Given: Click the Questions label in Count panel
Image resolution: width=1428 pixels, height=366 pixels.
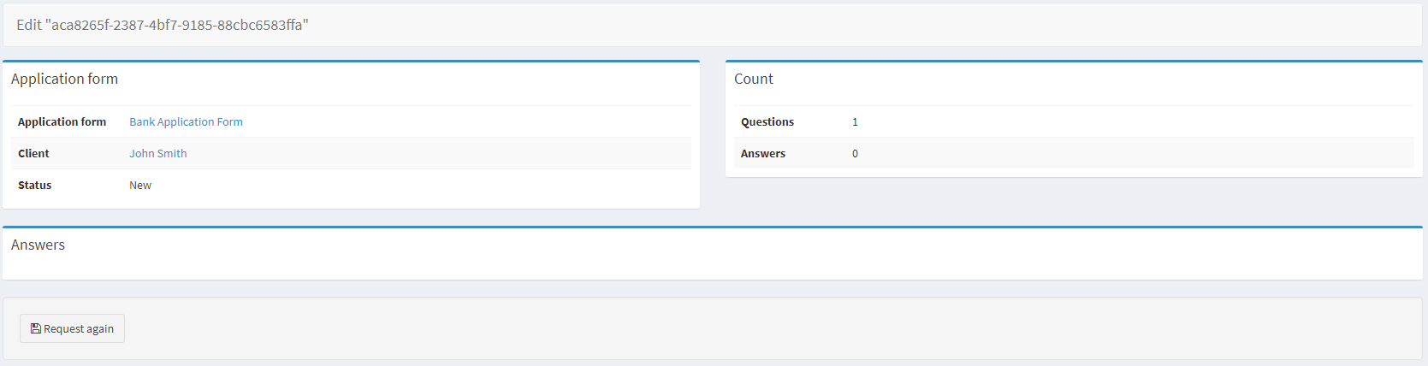Looking at the screenshot, I should click(767, 122).
